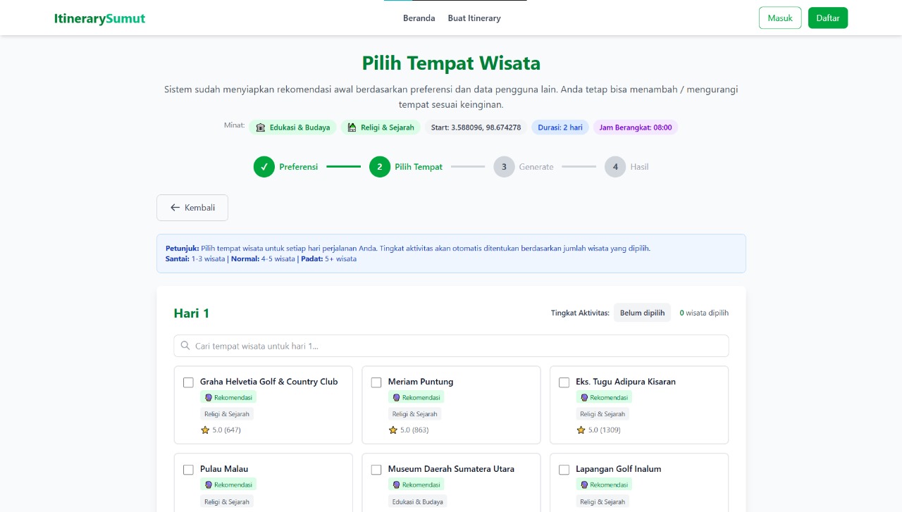
Task: Click the back arrow inside the Kembali button
Action: pos(175,207)
